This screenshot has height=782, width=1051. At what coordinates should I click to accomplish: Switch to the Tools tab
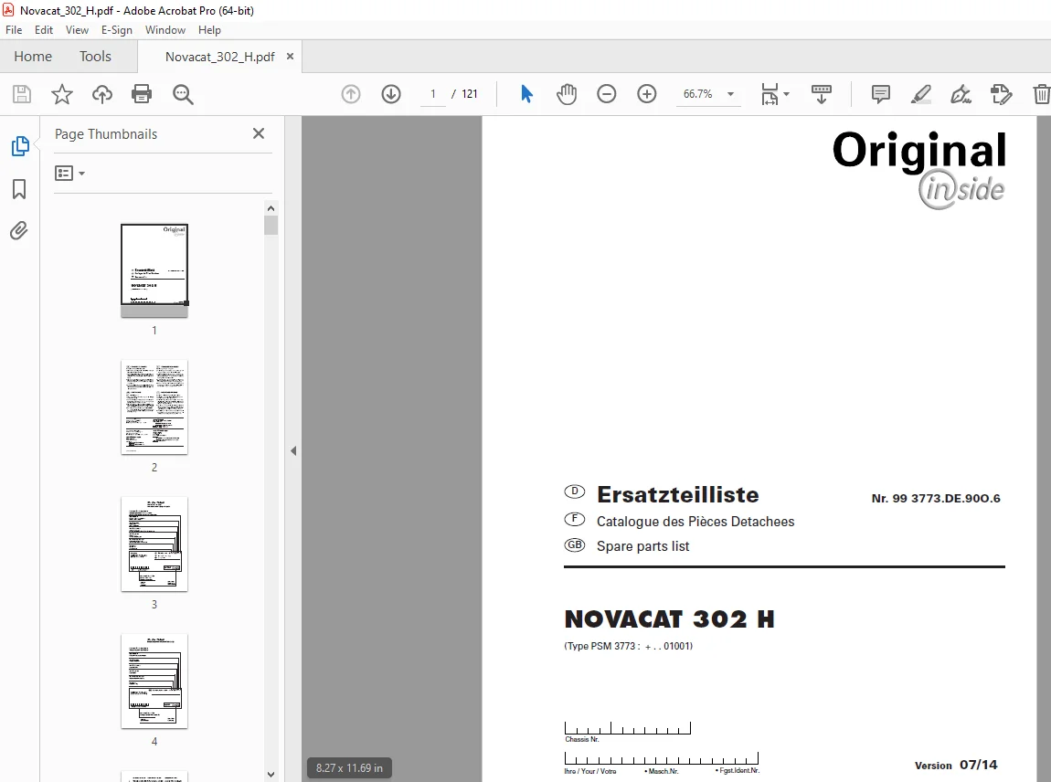point(95,57)
